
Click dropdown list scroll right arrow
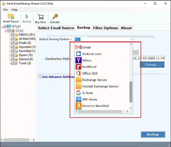pos(127,111)
